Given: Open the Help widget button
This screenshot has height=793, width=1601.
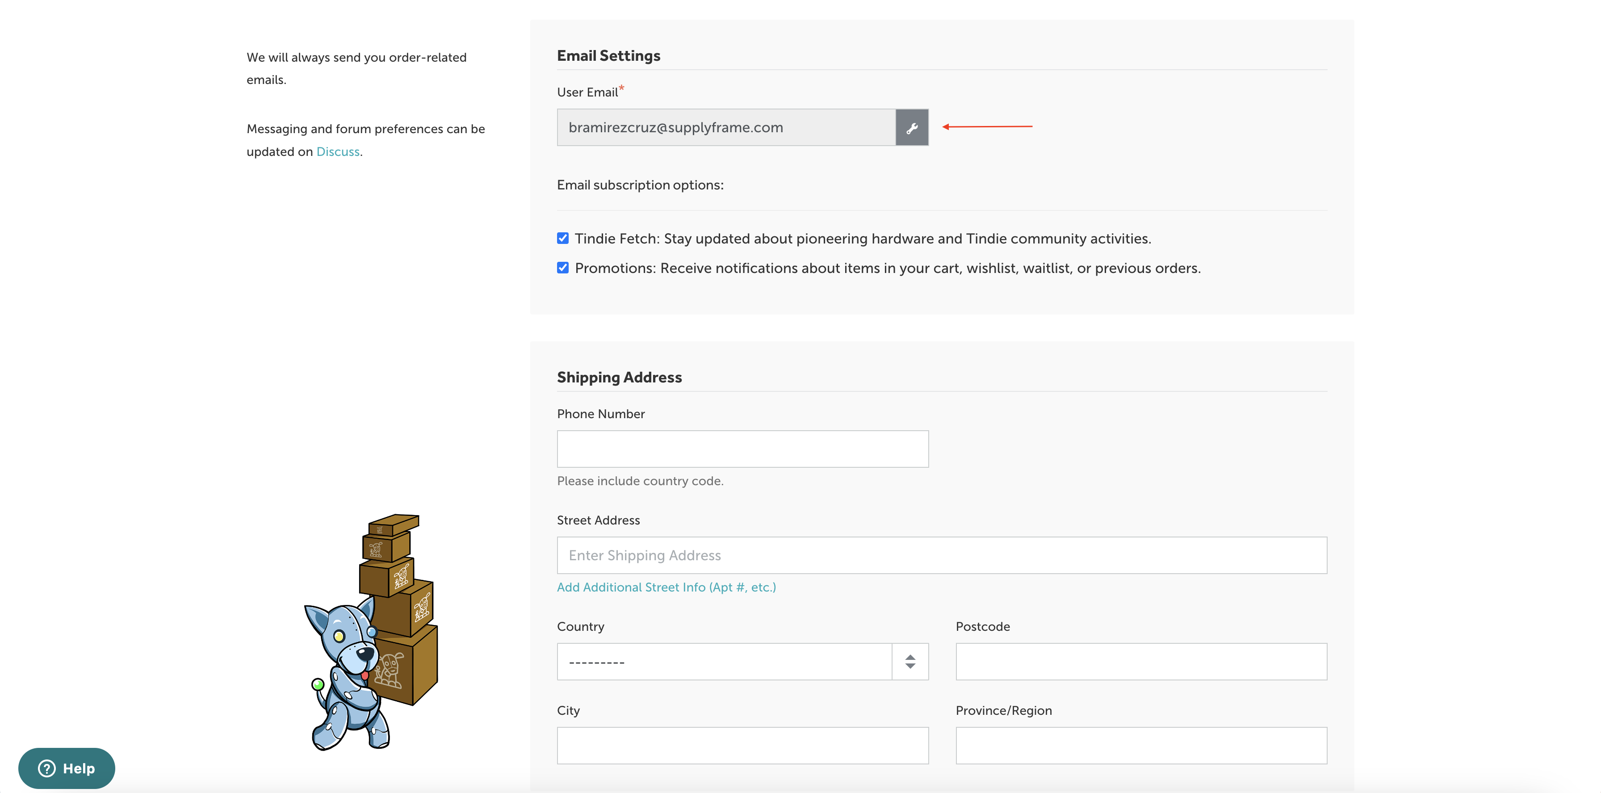Looking at the screenshot, I should point(67,768).
